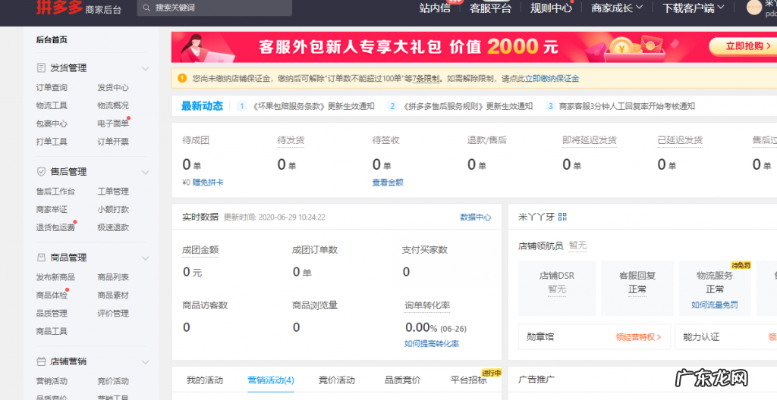Screen dimensions: 777x400
Task: Click the 商品管理 section icon
Action: point(42,258)
